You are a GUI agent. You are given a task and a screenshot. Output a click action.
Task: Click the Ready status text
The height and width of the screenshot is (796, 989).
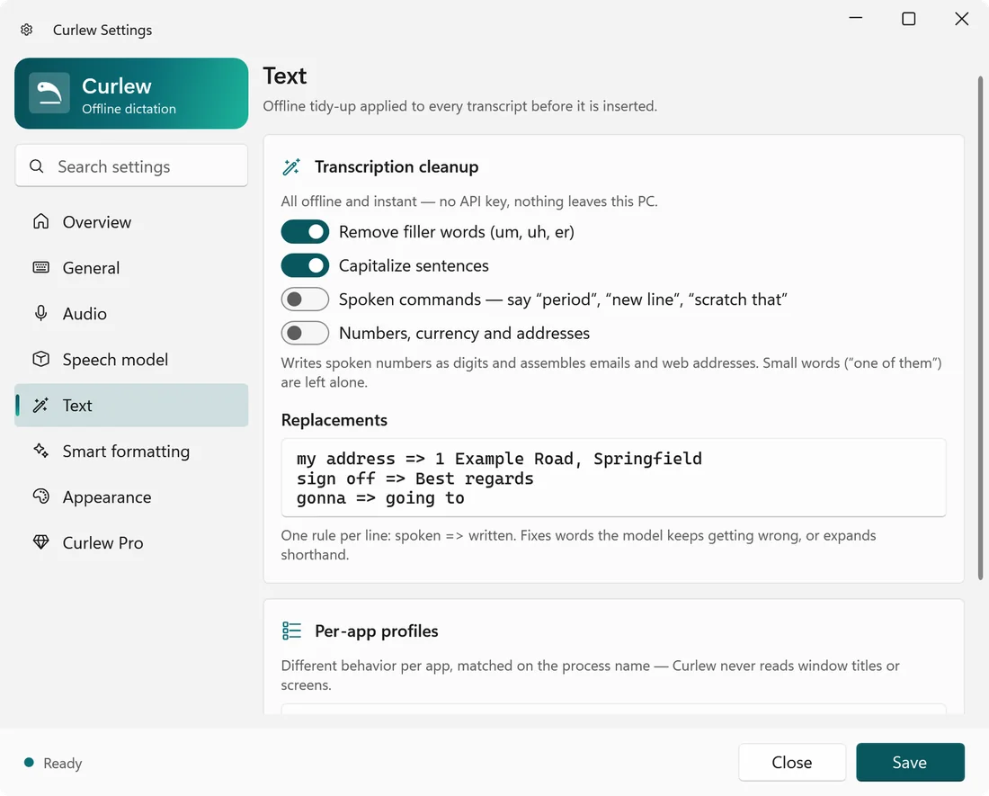coord(62,764)
